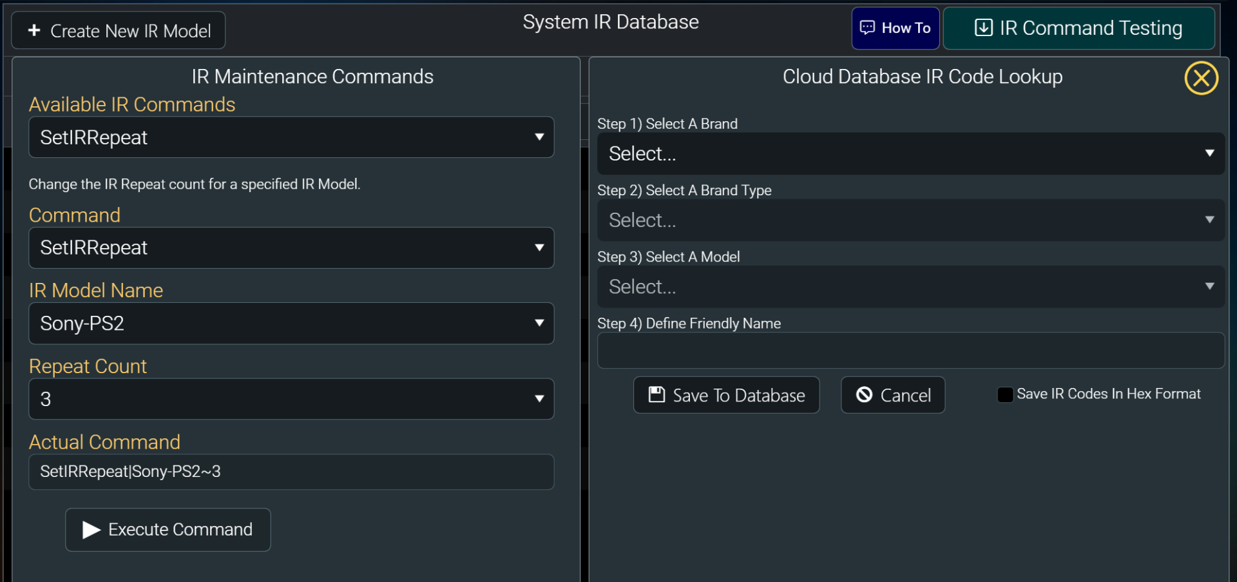
Task: Click the play icon on Execute Command
Action: tap(91, 530)
